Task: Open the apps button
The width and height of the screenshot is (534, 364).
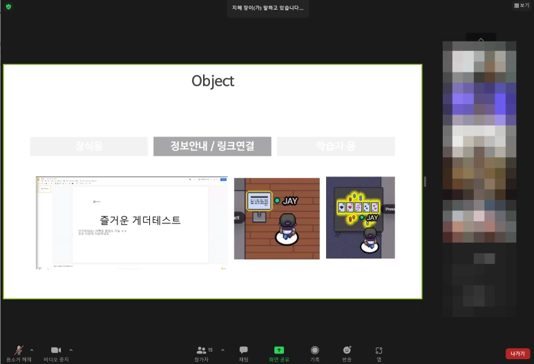Action: 379,354
